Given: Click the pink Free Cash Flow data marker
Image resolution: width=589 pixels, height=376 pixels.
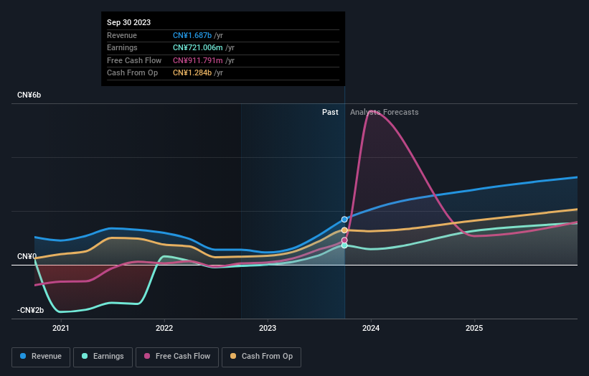Looking at the screenshot, I should pyautogui.click(x=344, y=240).
